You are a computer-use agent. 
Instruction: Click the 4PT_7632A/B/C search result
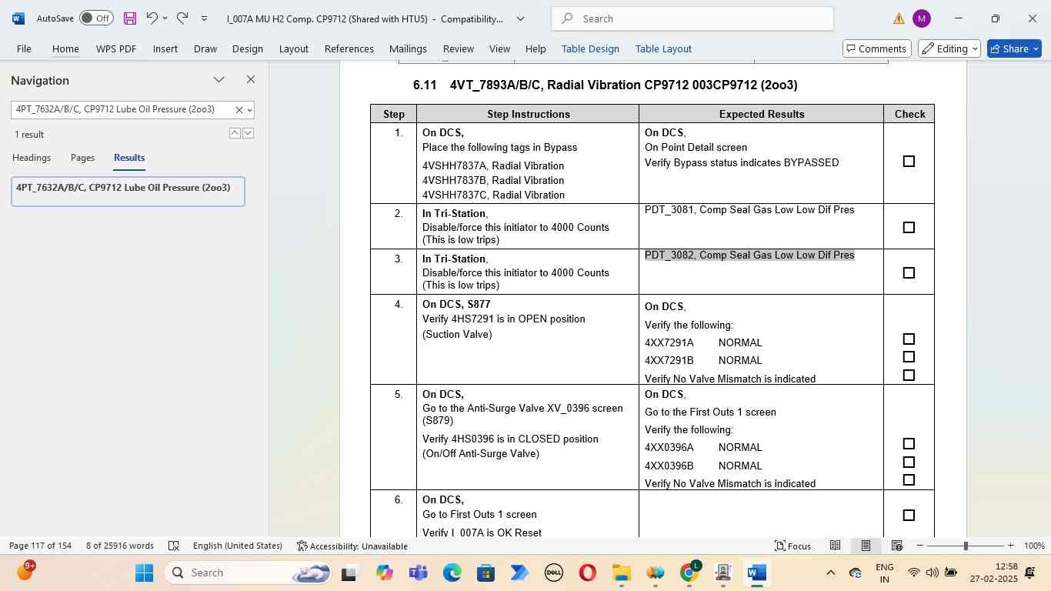point(128,192)
